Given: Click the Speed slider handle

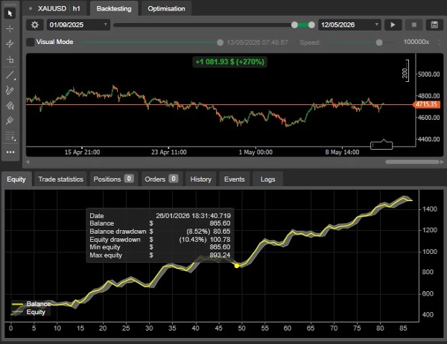Looking at the screenshot, I should [x=379, y=42].
